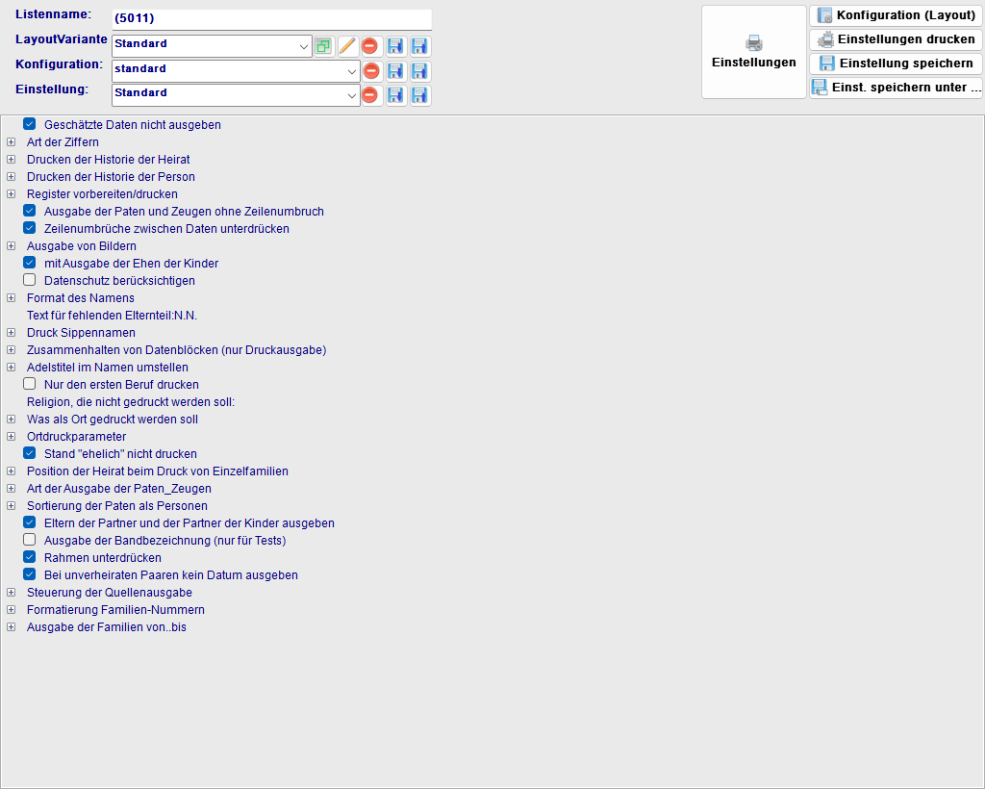985x789 pixels.
Task: Click the pencil edit icon for LayoutVariante
Action: click(x=346, y=44)
